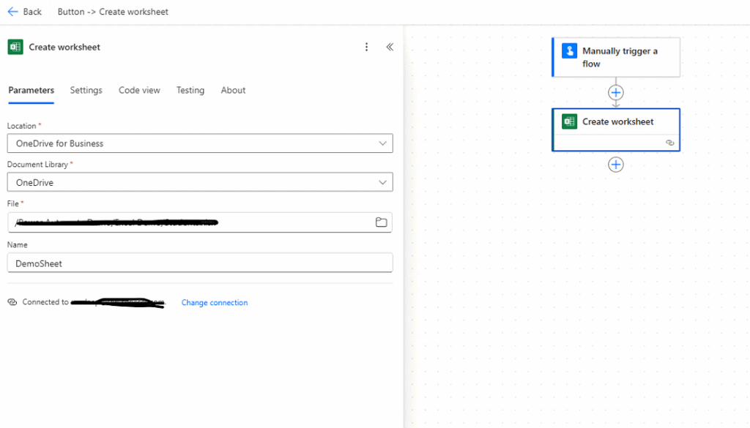Open the three-dot more options menu
Screen dimensions: 750x428
coord(367,47)
